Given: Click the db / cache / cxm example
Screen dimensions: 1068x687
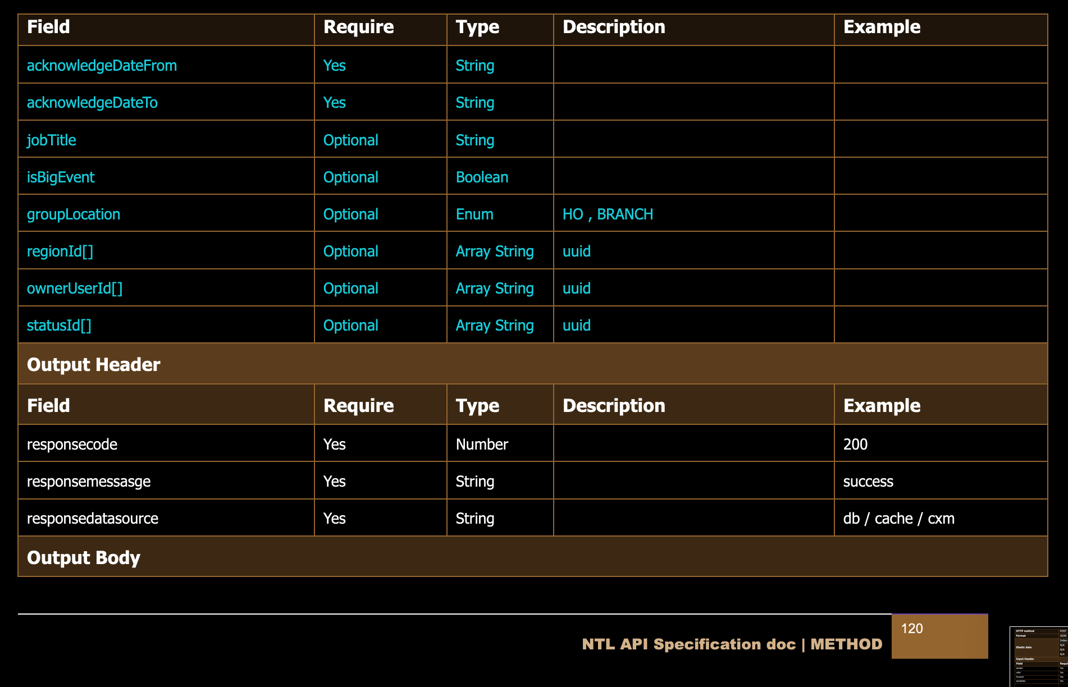Looking at the screenshot, I should point(898,519).
